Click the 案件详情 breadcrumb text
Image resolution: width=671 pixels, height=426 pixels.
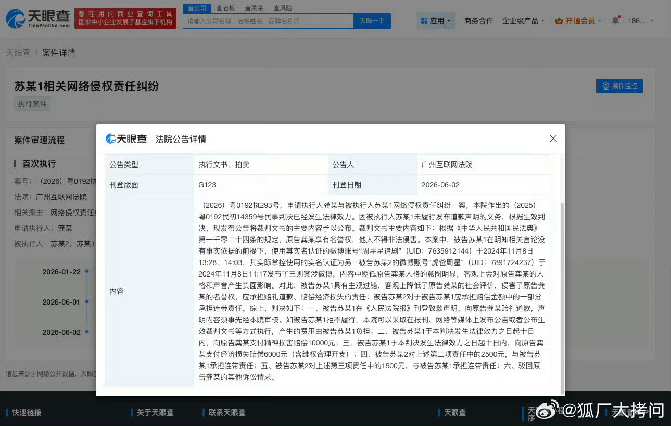tap(59, 53)
